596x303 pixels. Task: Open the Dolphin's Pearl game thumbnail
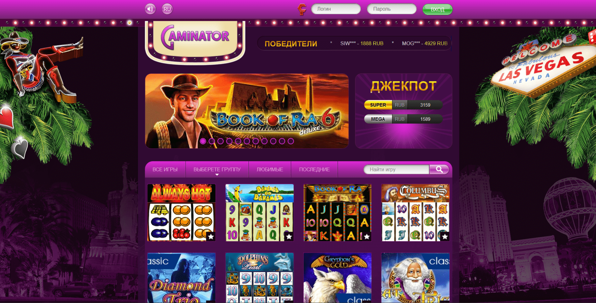coord(260,278)
